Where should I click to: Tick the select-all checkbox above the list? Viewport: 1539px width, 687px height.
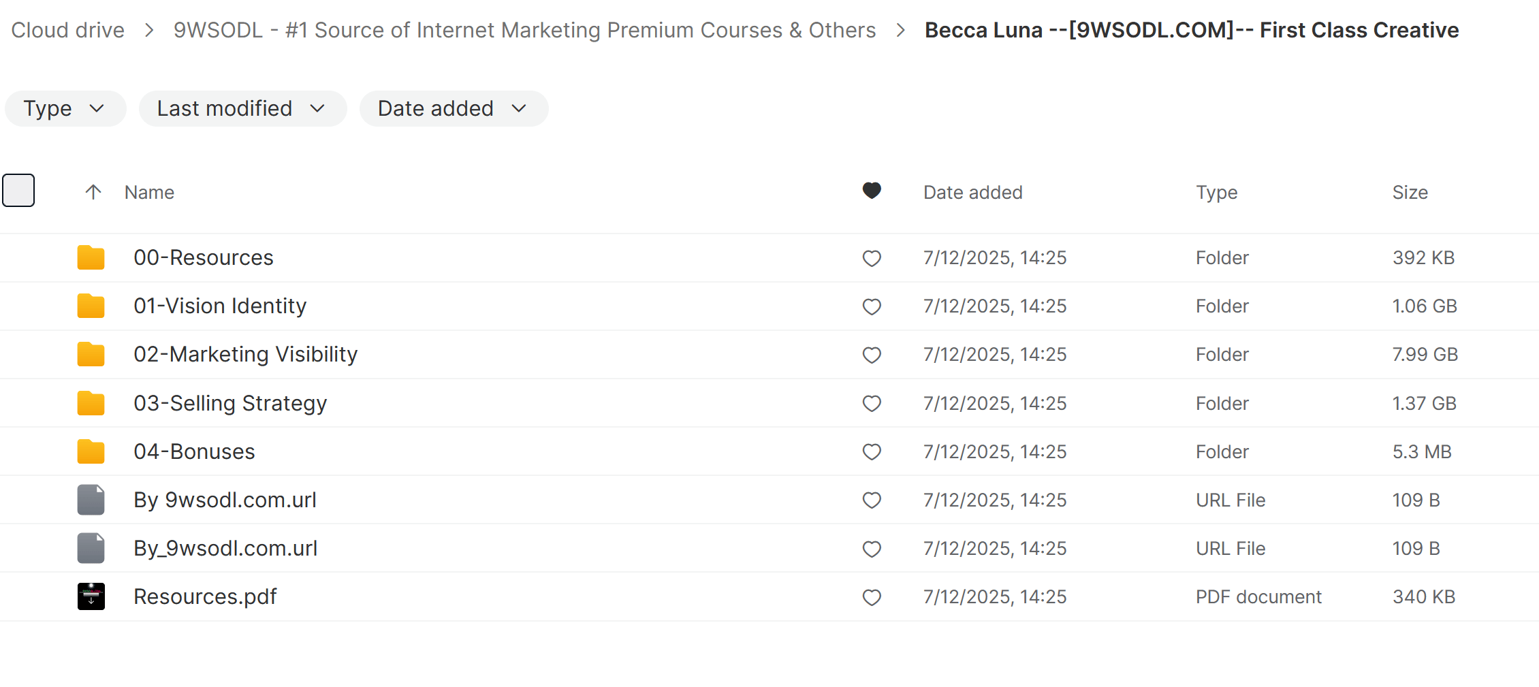click(x=18, y=191)
